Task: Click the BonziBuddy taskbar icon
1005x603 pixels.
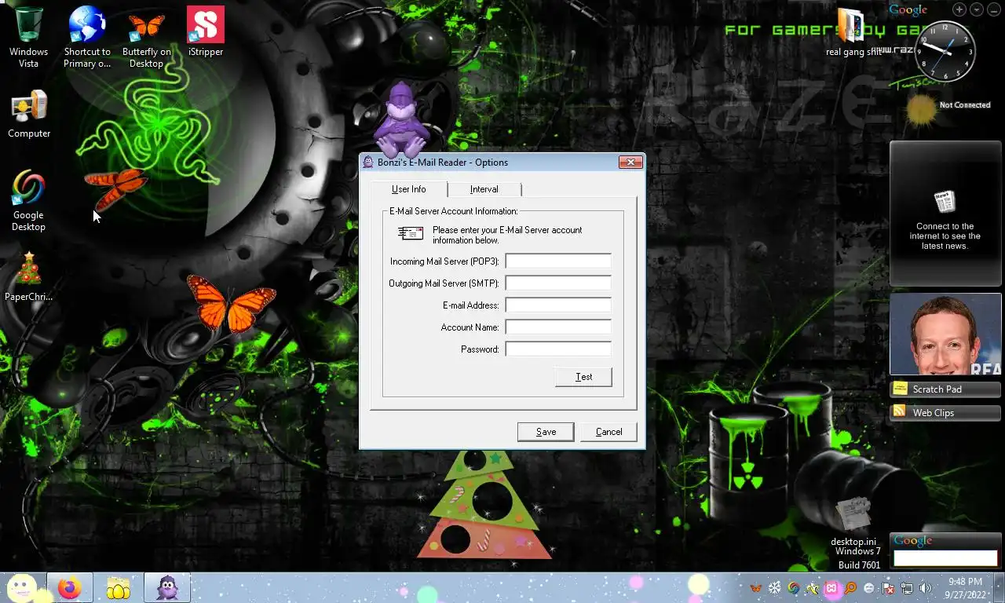Action: coord(167,587)
